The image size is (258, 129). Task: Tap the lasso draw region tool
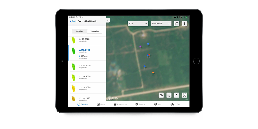point(169,95)
